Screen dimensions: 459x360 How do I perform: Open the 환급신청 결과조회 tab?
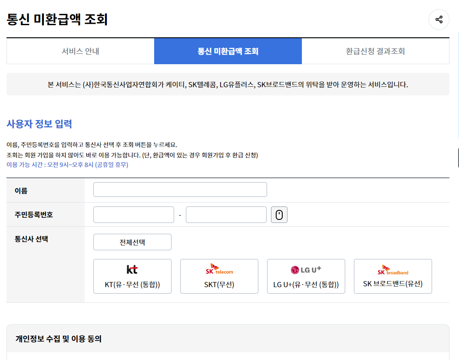pyautogui.click(x=376, y=51)
